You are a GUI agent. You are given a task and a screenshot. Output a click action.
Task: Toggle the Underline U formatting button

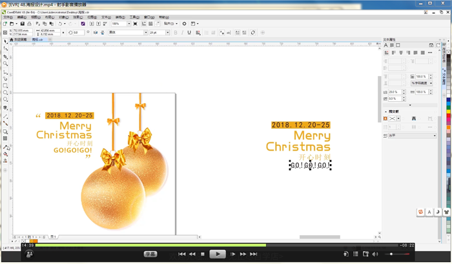(189, 32)
